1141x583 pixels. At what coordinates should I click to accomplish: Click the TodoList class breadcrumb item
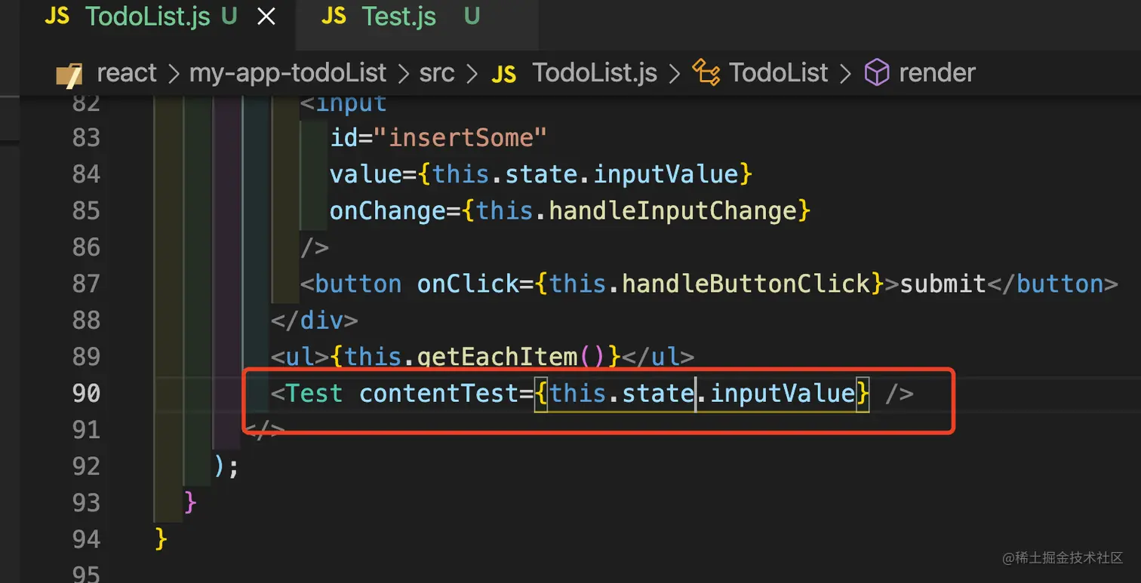point(779,73)
